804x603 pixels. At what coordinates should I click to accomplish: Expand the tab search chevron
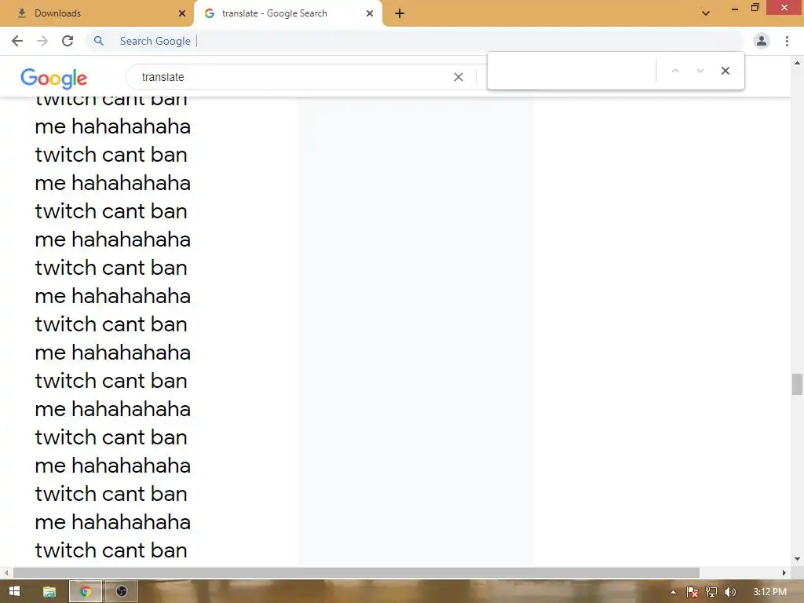pos(706,13)
